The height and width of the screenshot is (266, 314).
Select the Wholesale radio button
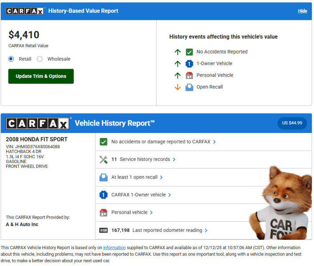click(x=39, y=59)
